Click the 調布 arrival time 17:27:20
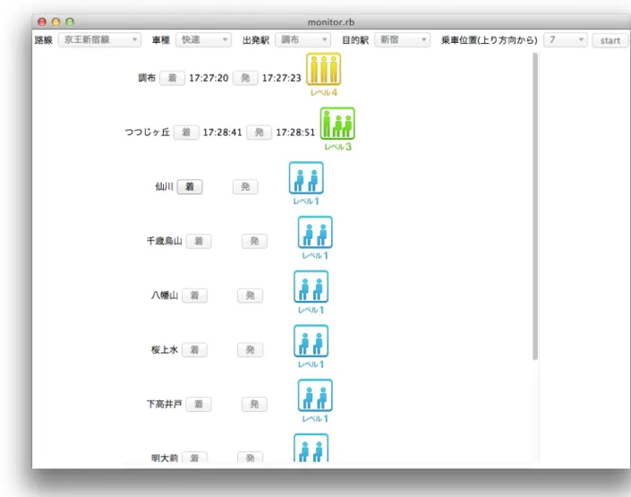 [209, 78]
